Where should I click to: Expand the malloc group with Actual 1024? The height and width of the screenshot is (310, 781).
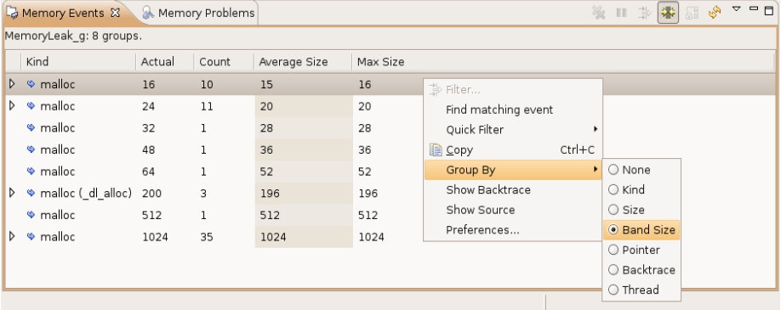(13, 236)
